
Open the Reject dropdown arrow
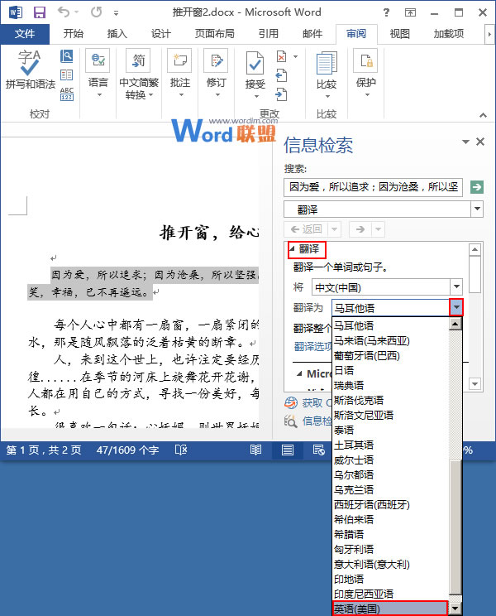(295, 56)
